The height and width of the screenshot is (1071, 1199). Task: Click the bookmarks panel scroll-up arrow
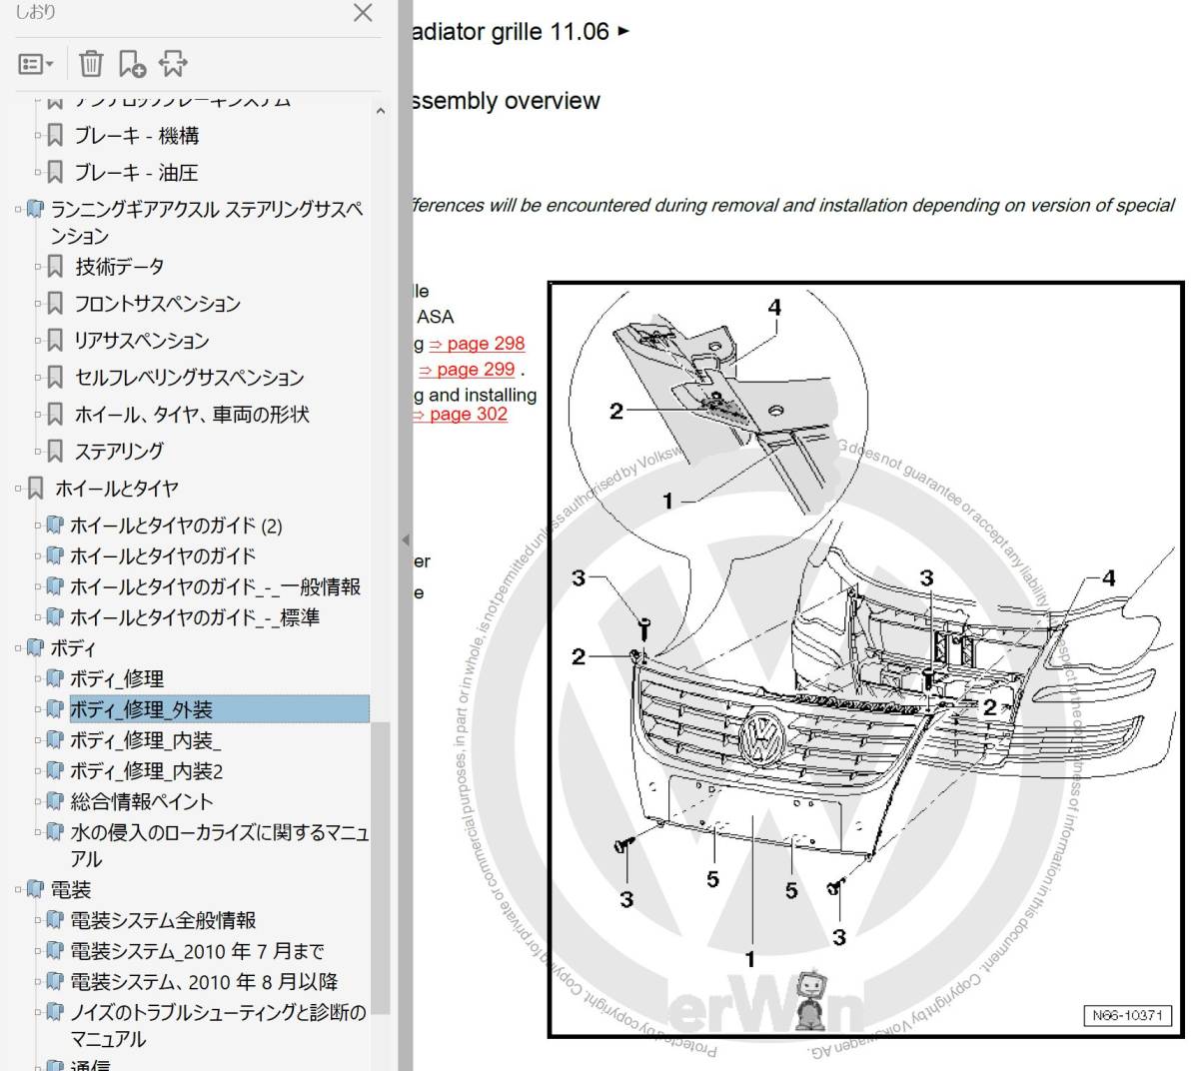point(380,111)
